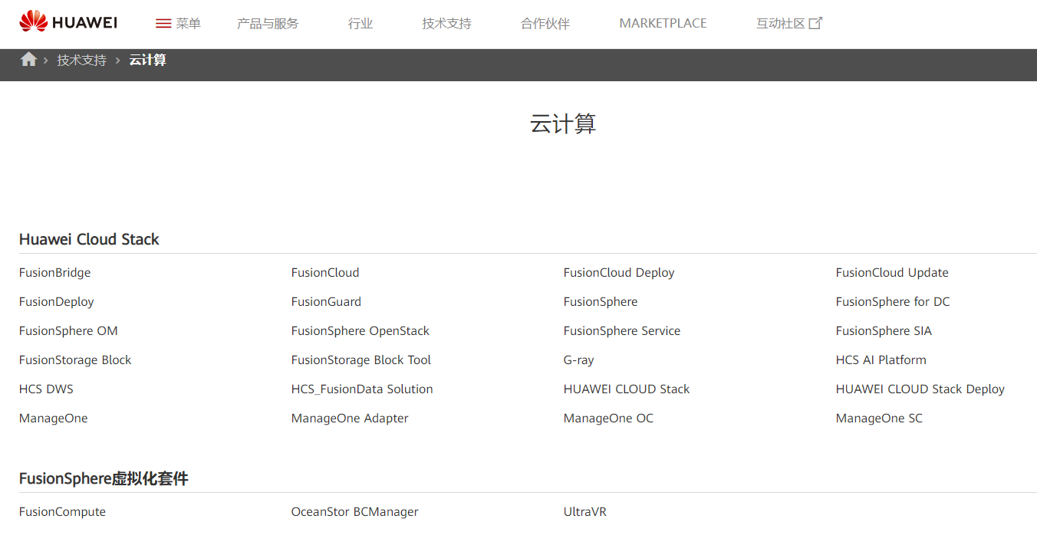Open UltraVR link
1037x555 pixels.
(x=585, y=512)
